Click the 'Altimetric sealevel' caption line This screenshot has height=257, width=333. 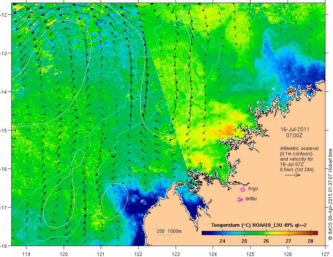(299, 149)
